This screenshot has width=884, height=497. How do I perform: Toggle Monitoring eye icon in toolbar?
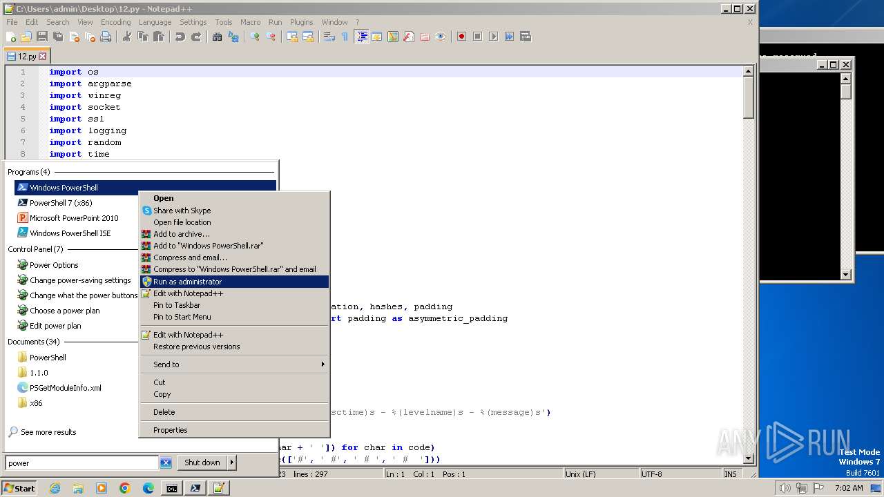pyautogui.click(x=441, y=37)
